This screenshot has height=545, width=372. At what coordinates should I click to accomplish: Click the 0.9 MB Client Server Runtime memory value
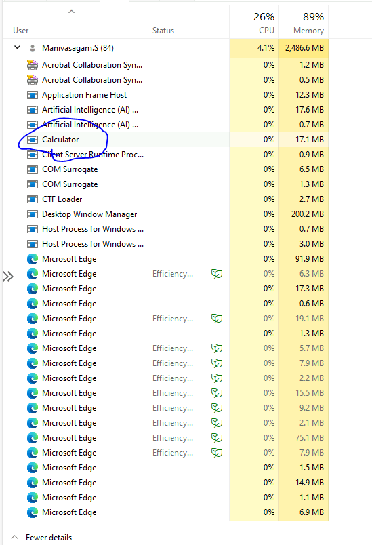[312, 155]
